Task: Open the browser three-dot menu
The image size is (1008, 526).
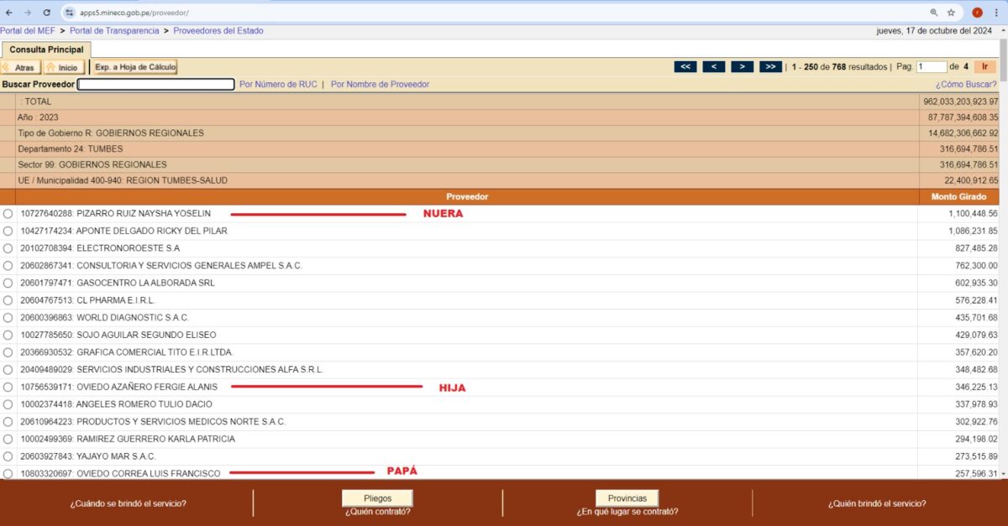Action: 997,13
